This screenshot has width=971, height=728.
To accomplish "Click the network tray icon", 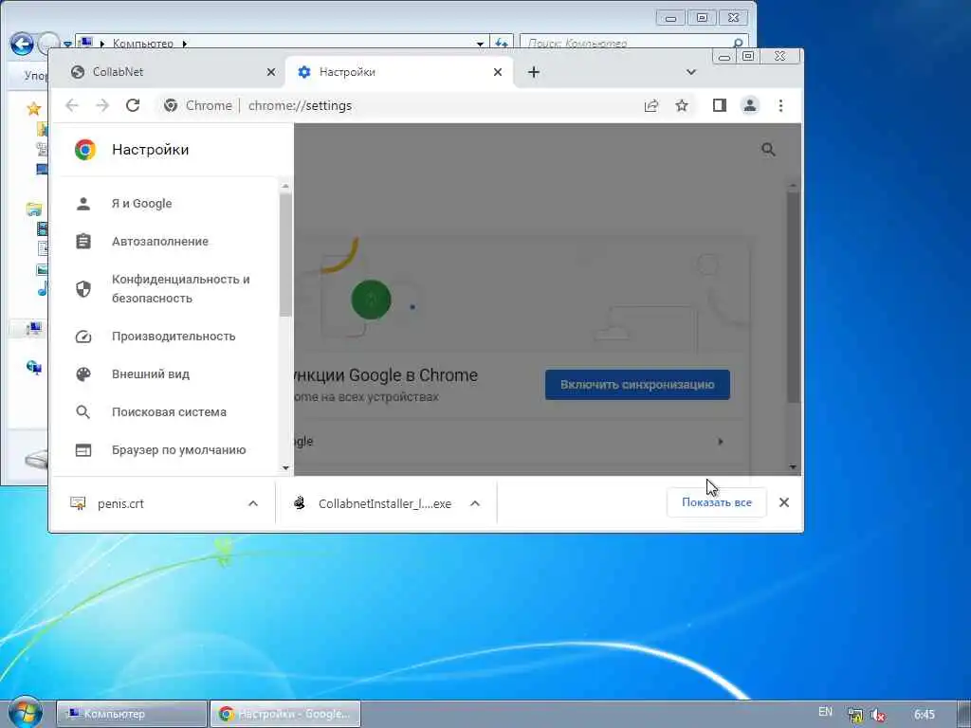I will (856, 715).
